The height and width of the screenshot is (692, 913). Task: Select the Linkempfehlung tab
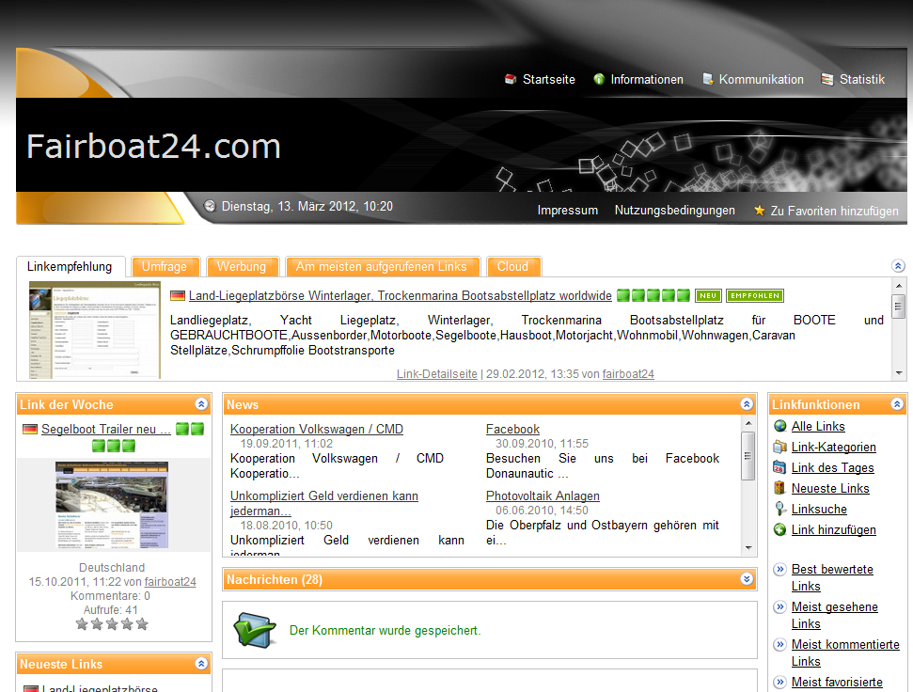pyautogui.click(x=70, y=267)
